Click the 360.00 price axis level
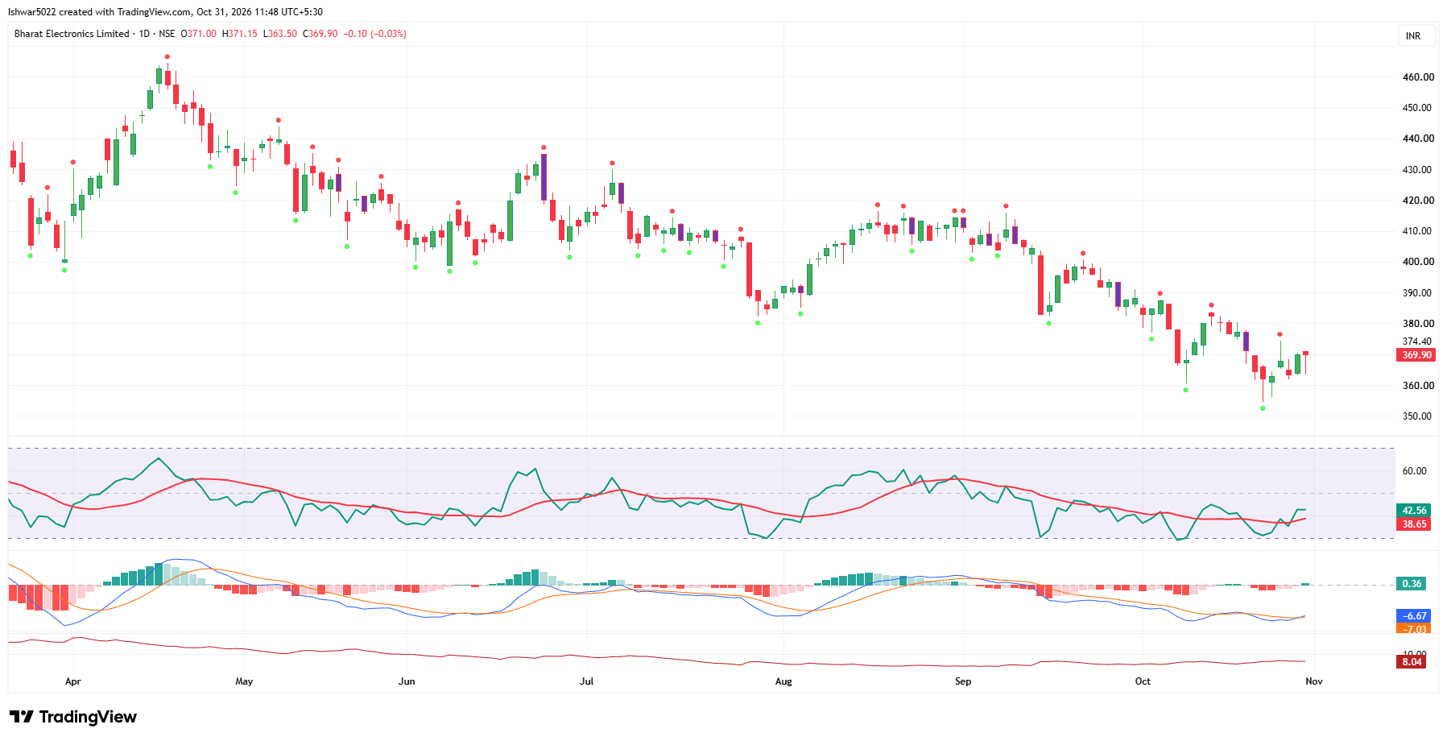Image resolution: width=1447 pixels, height=741 pixels. (1418, 386)
